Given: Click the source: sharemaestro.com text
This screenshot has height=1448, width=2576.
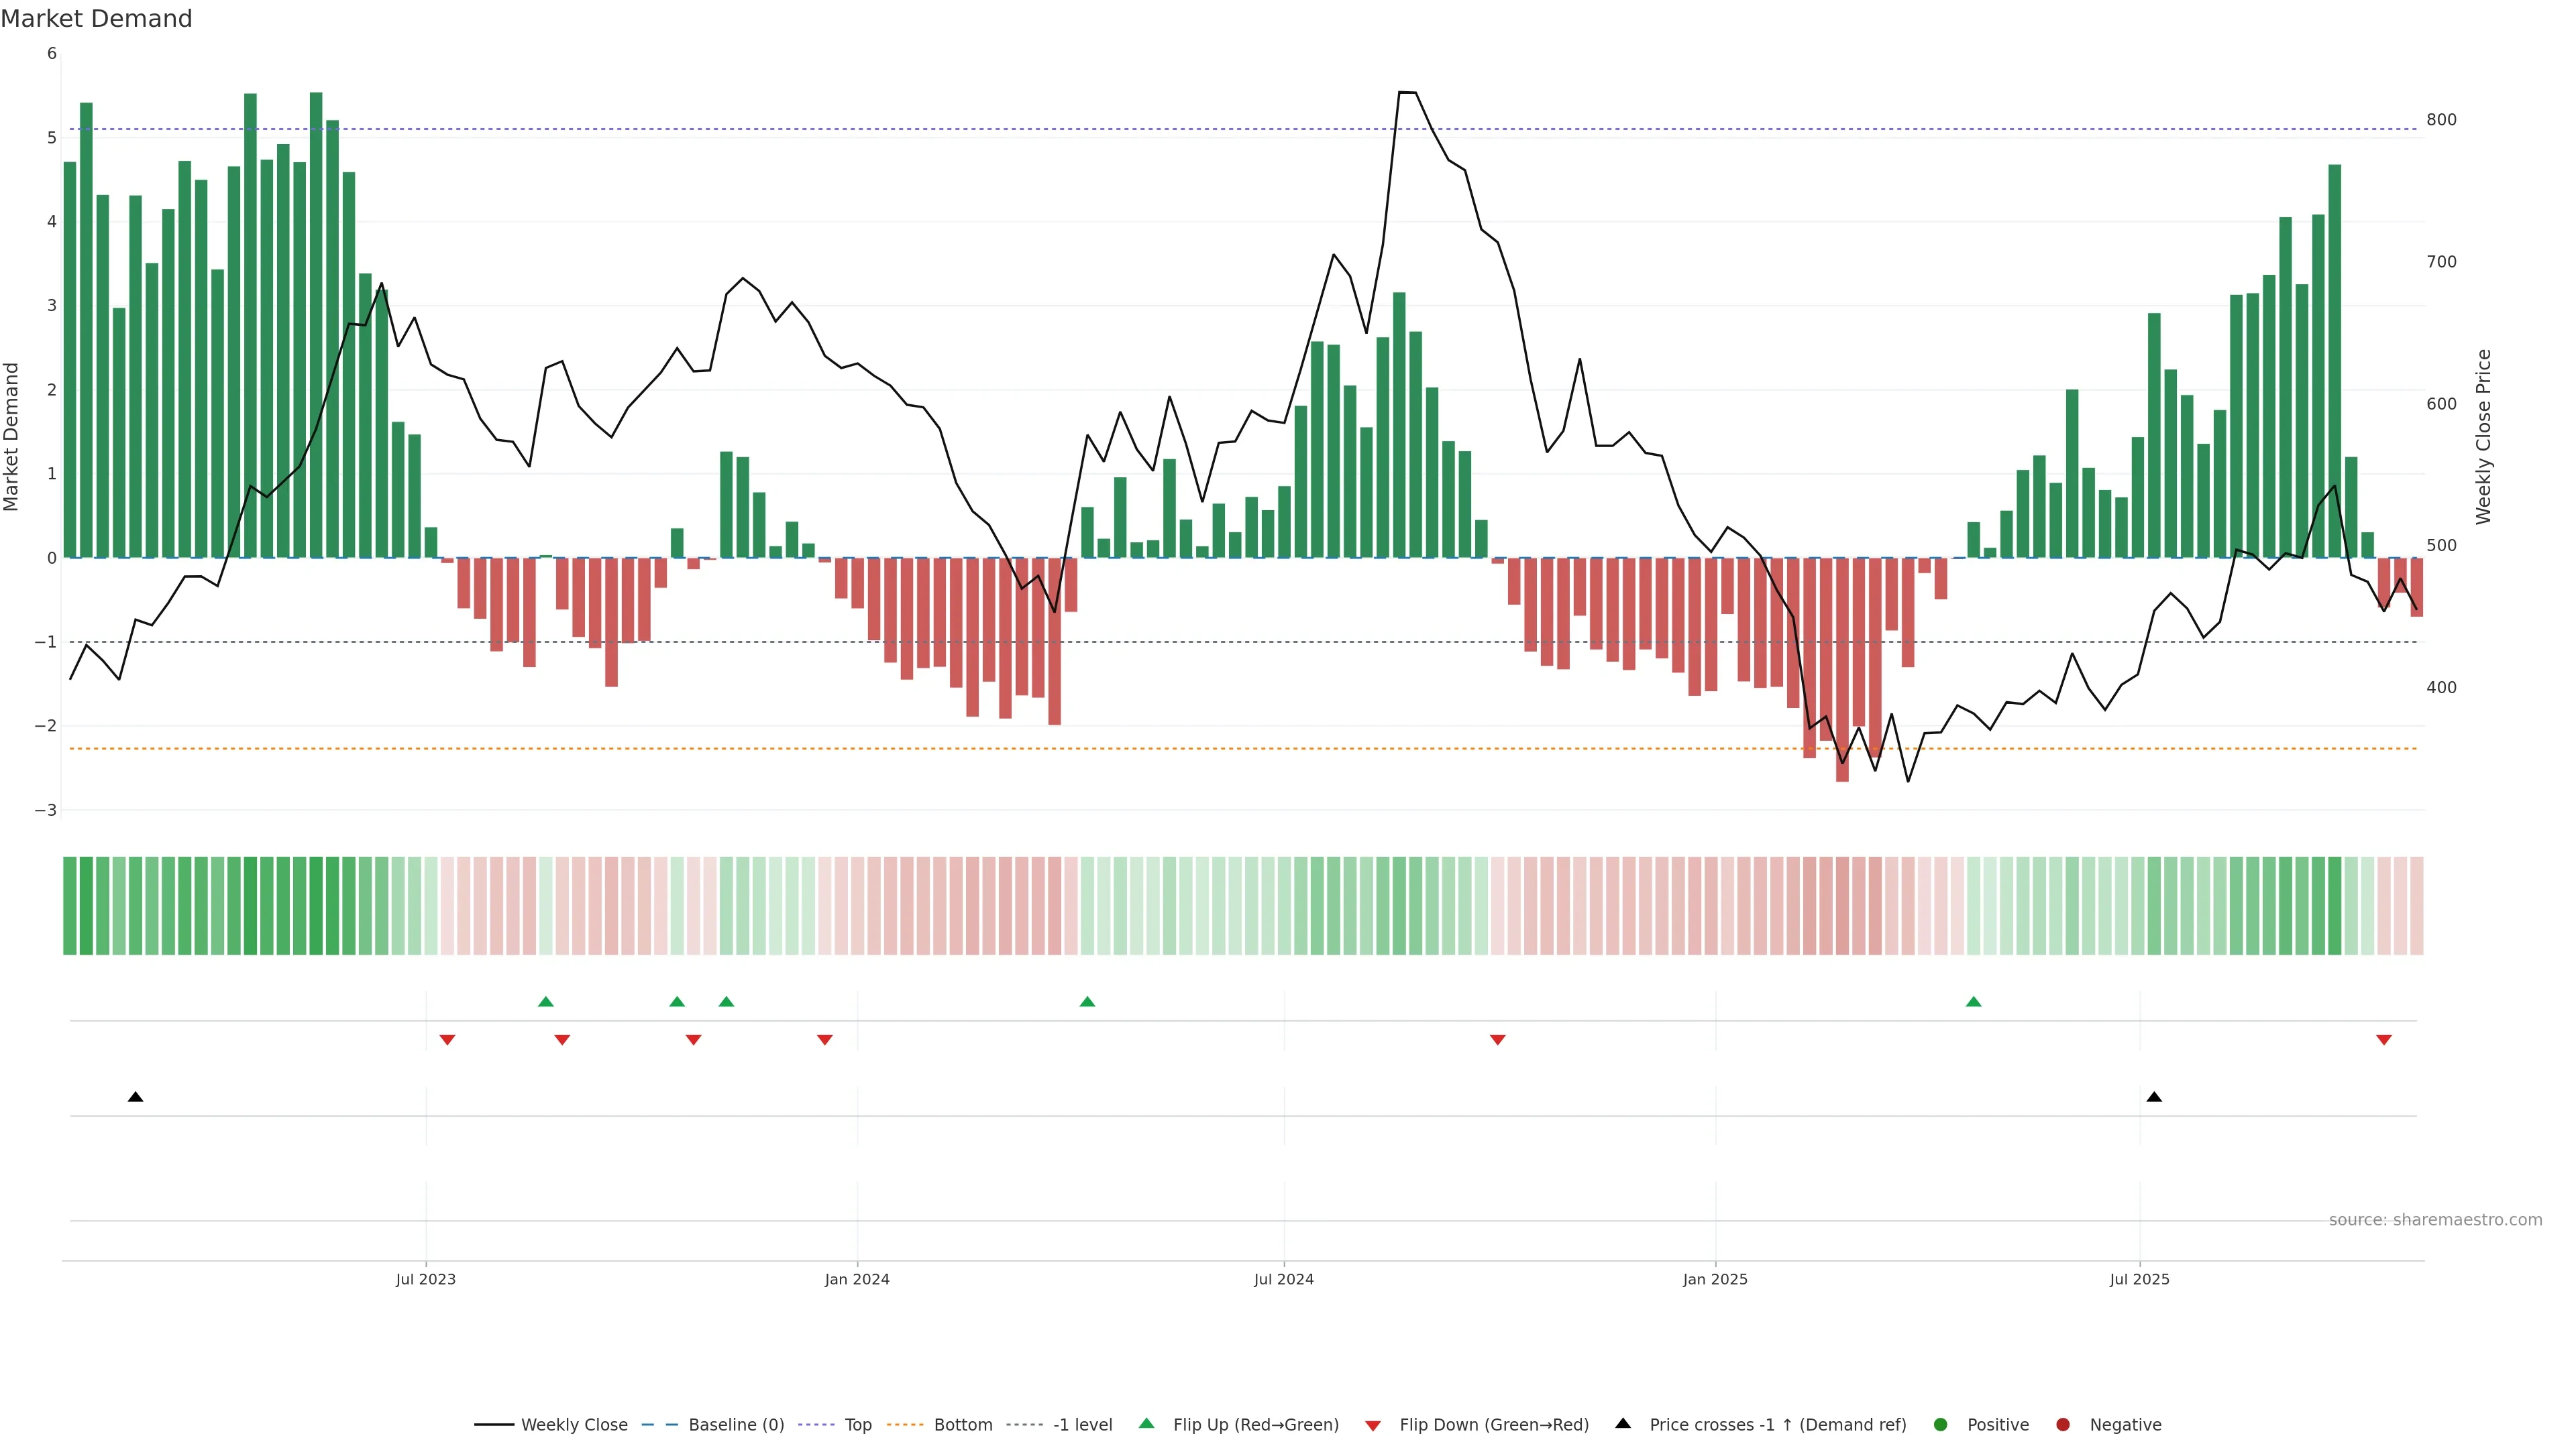Looking at the screenshot, I should coord(2435,1219).
